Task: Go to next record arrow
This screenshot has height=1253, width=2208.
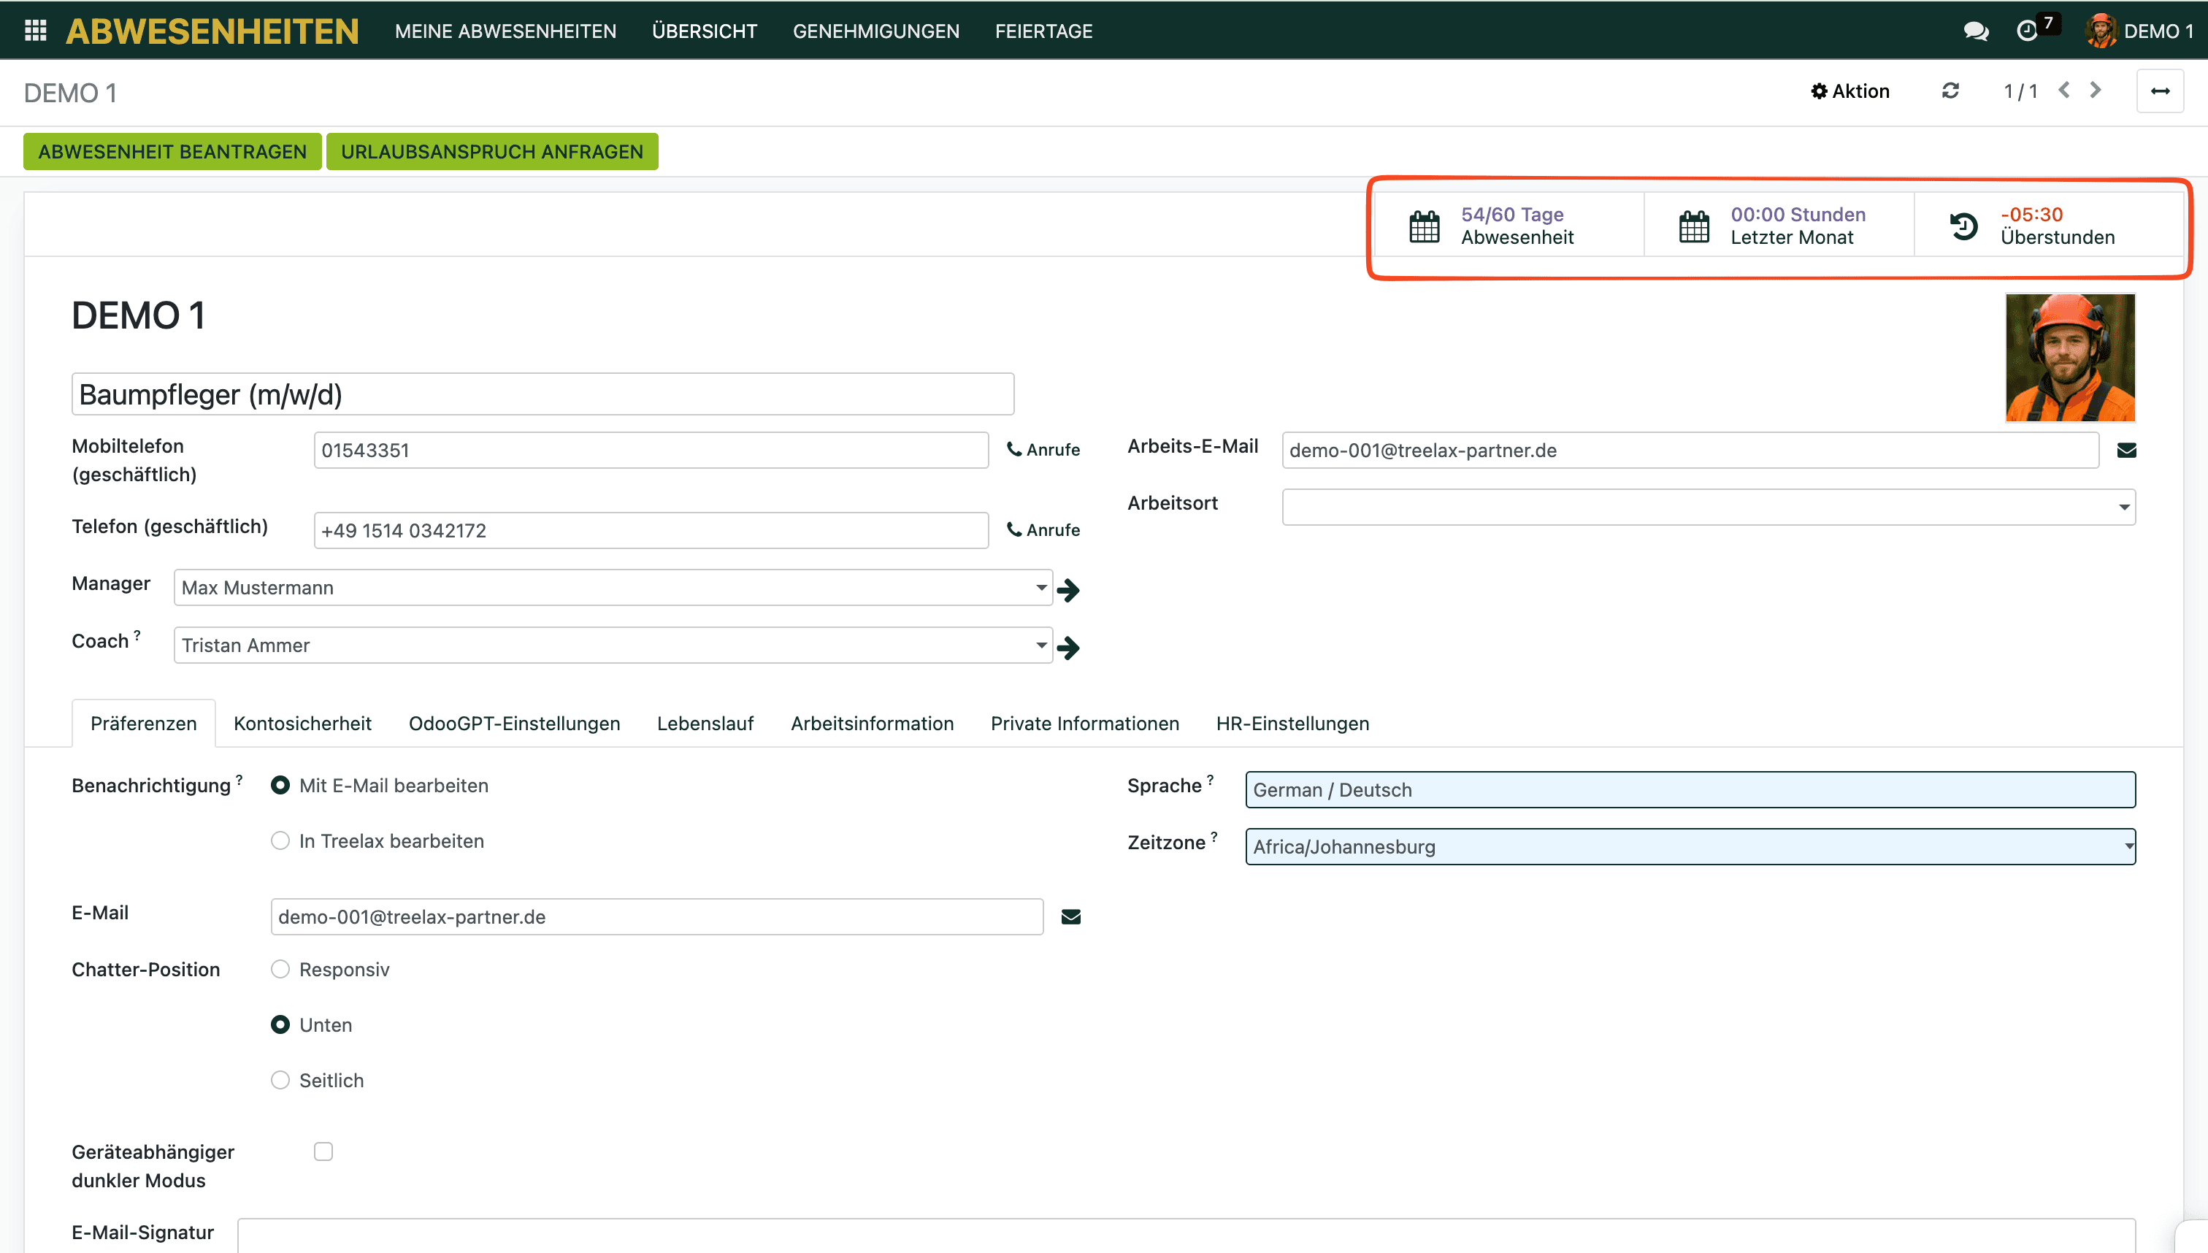Action: tap(2096, 91)
